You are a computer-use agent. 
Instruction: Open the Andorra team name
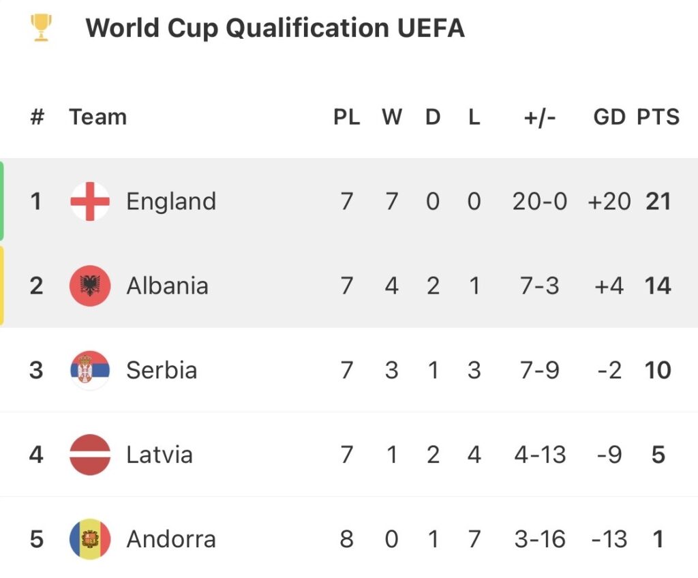(x=171, y=539)
